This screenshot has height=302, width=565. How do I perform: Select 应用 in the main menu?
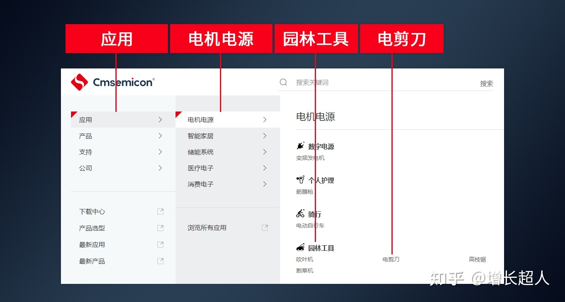pos(123,120)
